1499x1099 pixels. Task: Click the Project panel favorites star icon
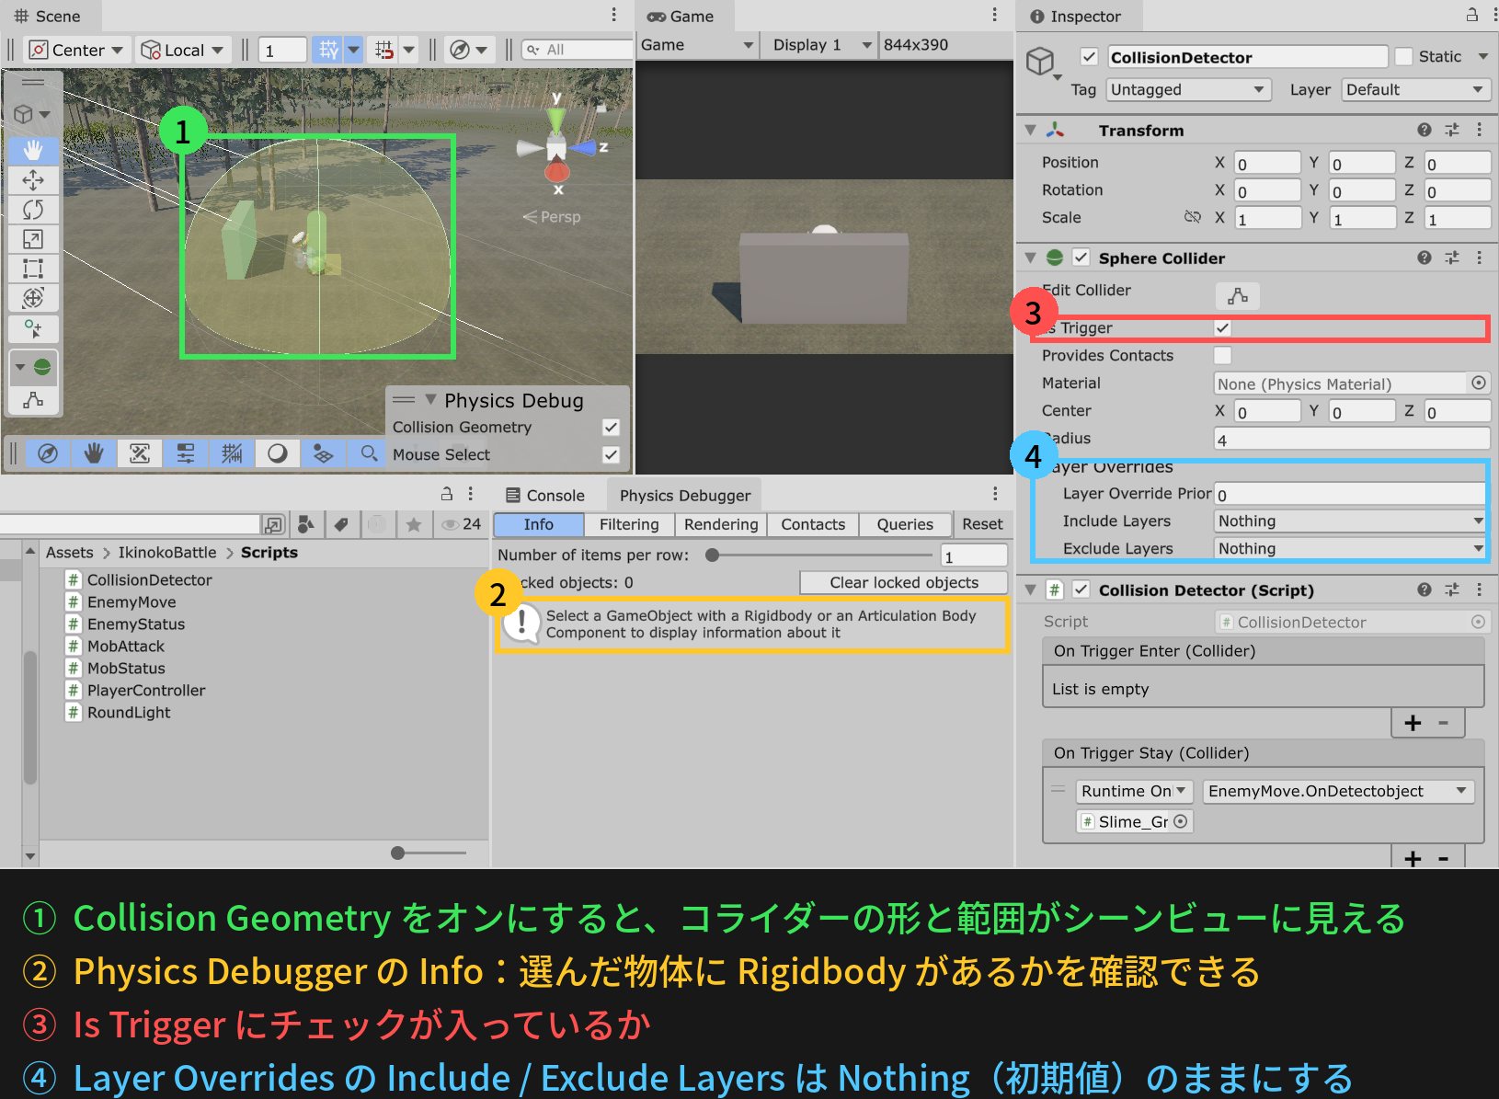[x=414, y=524]
